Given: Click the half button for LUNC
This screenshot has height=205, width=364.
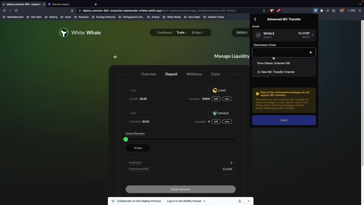Looking at the screenshot, I should pyautogui.click(x=216, y=99).
